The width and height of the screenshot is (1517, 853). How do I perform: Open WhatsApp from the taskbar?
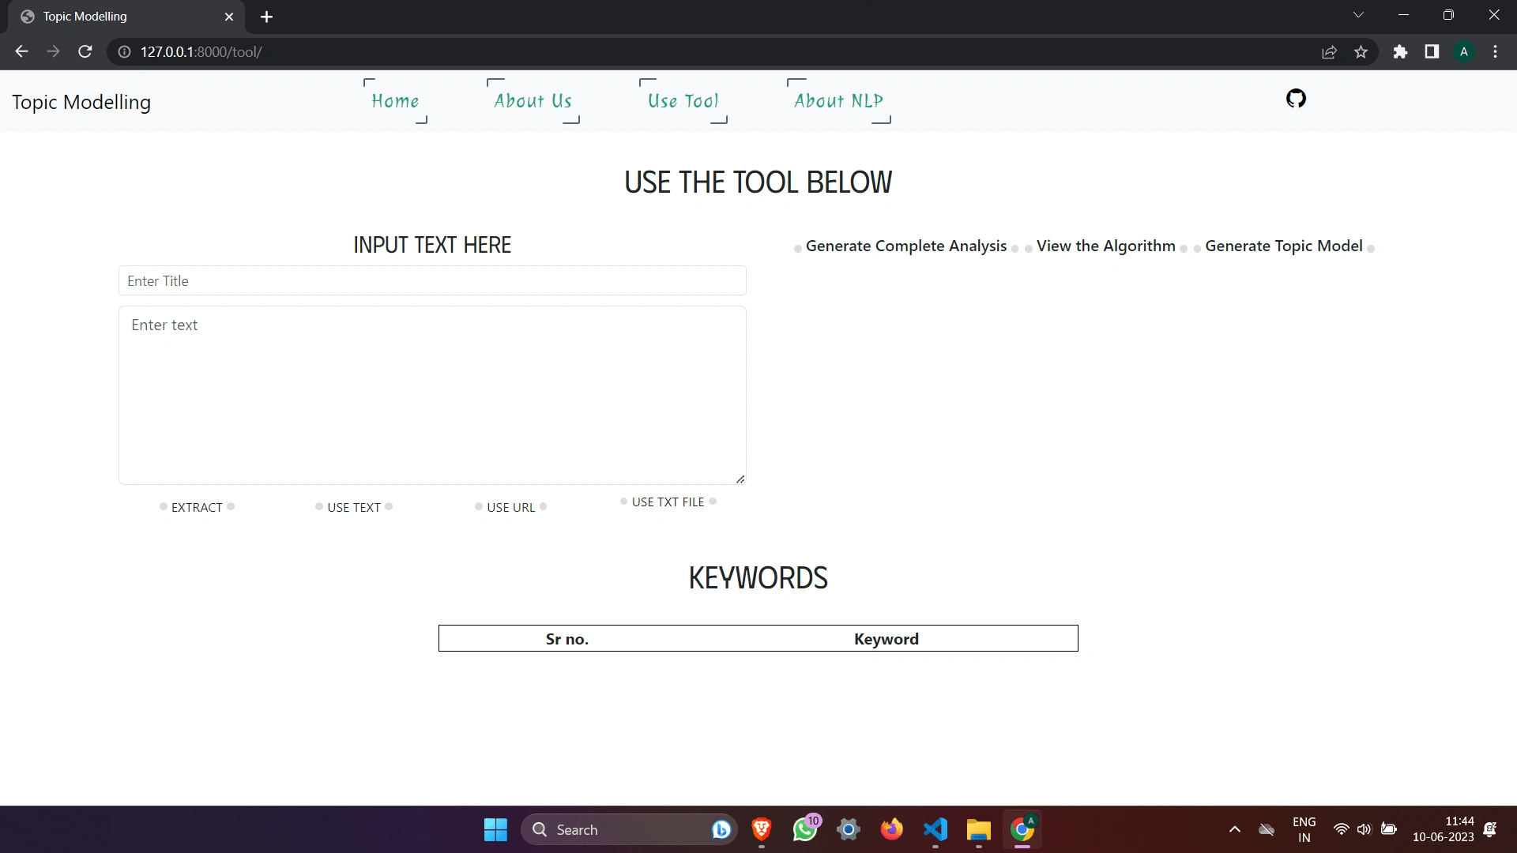click(805, 829)
